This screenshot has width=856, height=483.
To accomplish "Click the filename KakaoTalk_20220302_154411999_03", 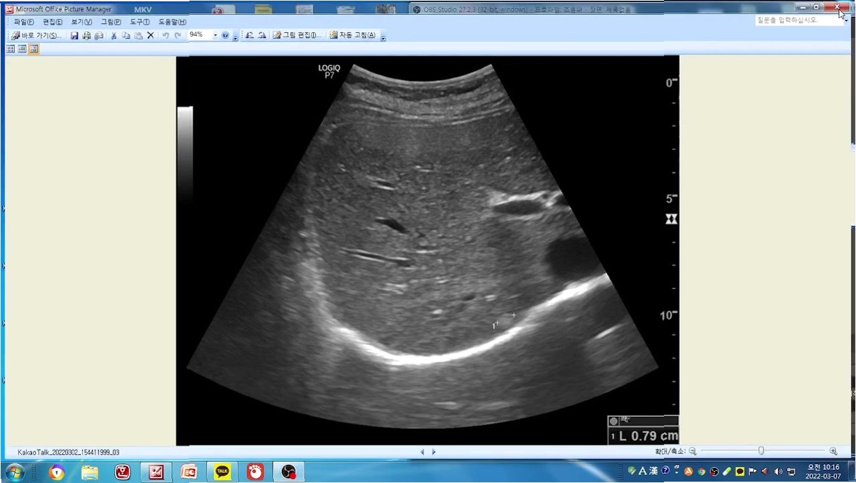I will click(x=69, y=452).
